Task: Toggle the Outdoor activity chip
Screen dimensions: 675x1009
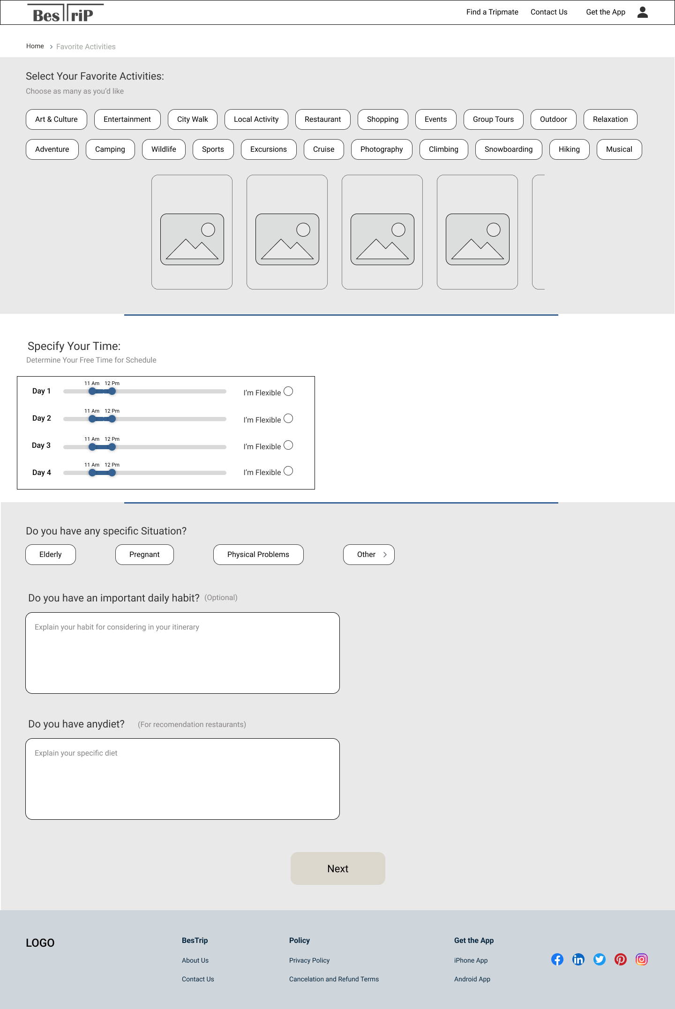Action: [554, 119]
